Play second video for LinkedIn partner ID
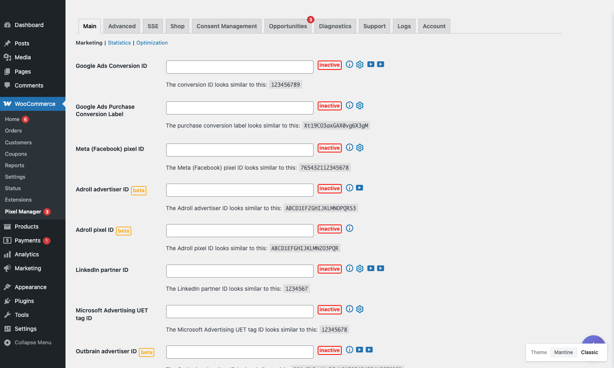 coord(381,268)
